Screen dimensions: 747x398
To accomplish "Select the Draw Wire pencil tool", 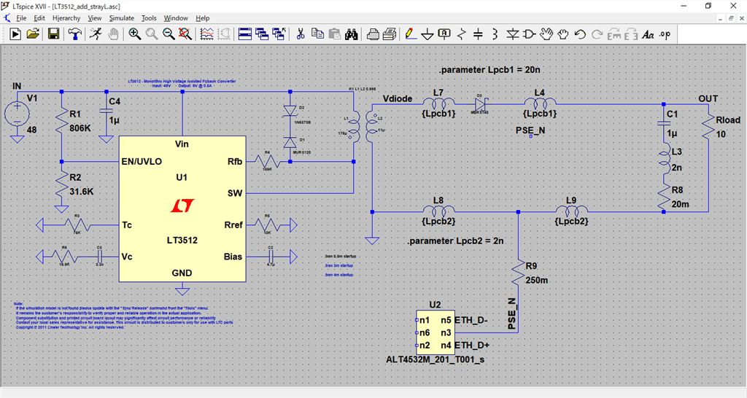I will [411, 34].
